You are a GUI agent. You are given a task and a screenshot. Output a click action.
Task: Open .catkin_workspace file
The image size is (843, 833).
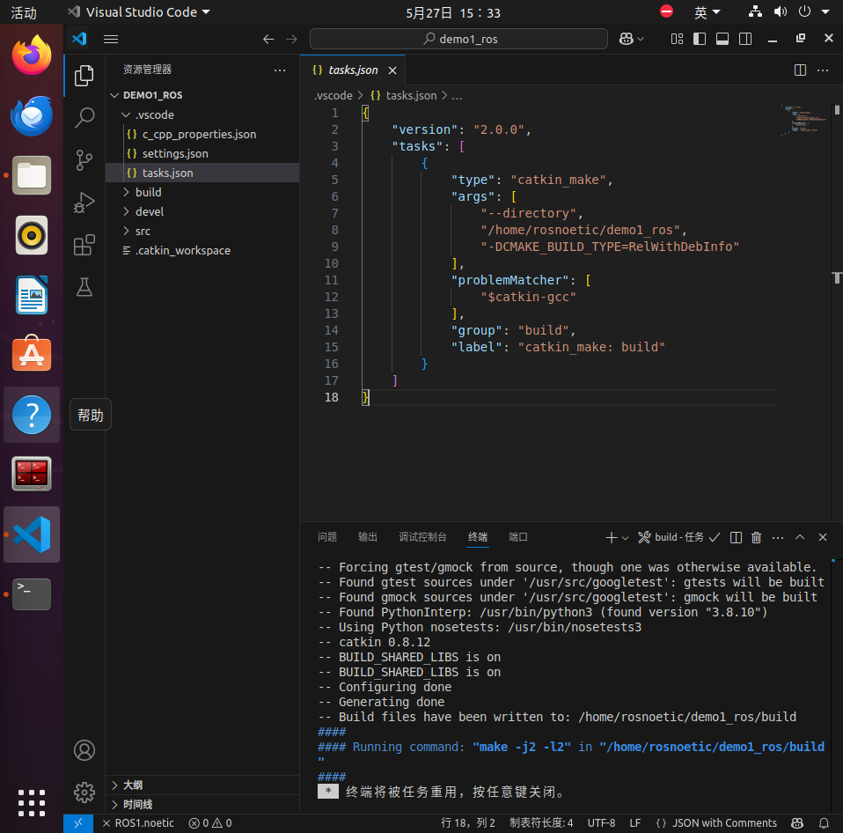(x=202, y=250)
